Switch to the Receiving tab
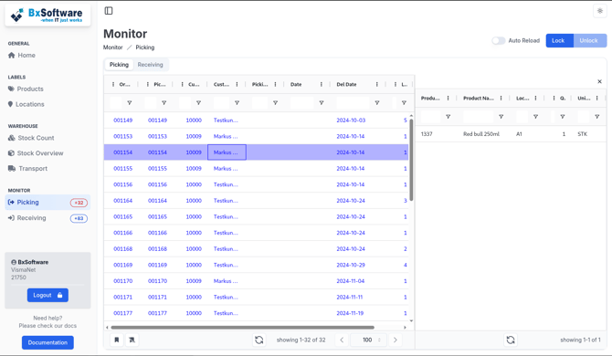The image size is (612, 356). click(x=151, y=65)
